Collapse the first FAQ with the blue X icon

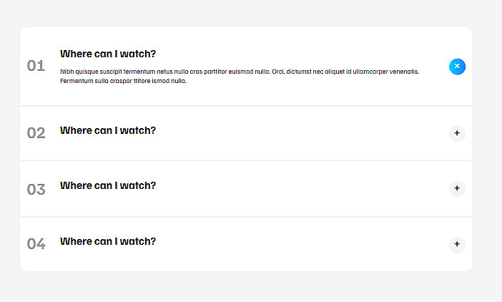pos(457,67)
